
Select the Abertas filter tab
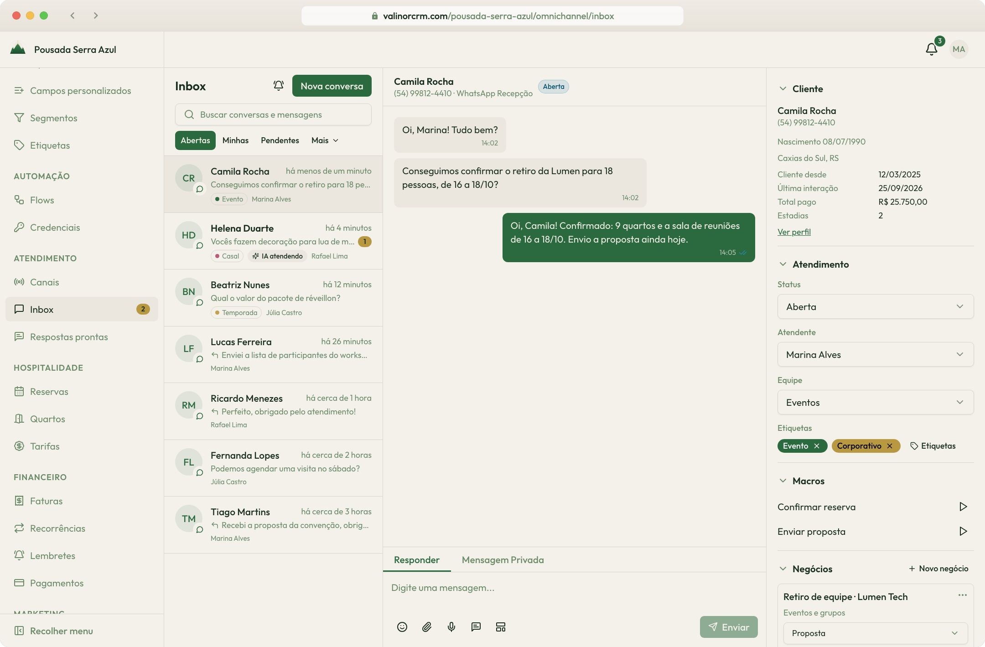195,140
